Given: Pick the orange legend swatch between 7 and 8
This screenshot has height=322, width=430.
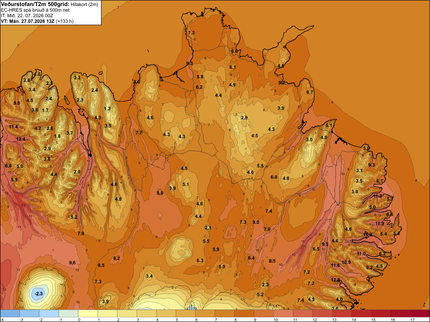Looking at the screenshot, I should 224,313.
